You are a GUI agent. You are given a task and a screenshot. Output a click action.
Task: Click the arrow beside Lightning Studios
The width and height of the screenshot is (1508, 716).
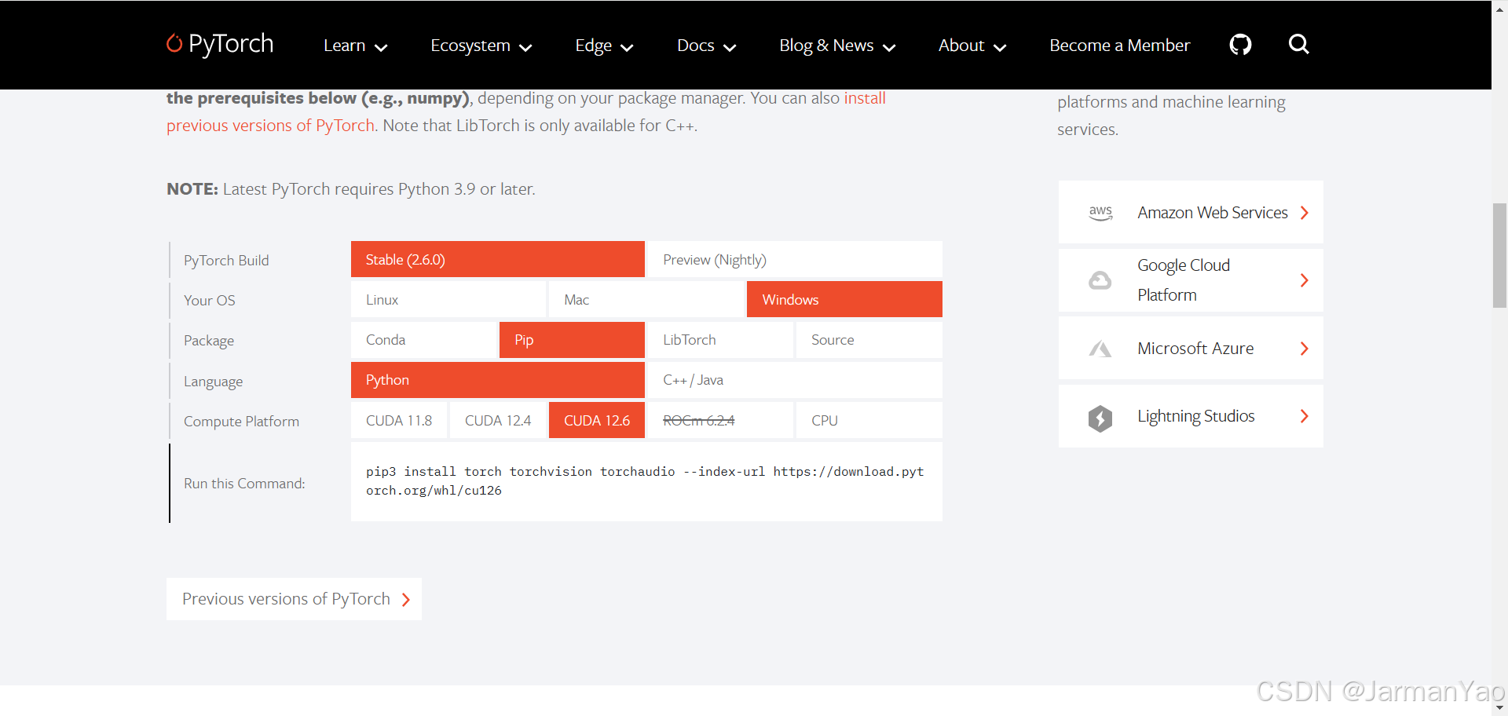tap(1305, 416)
